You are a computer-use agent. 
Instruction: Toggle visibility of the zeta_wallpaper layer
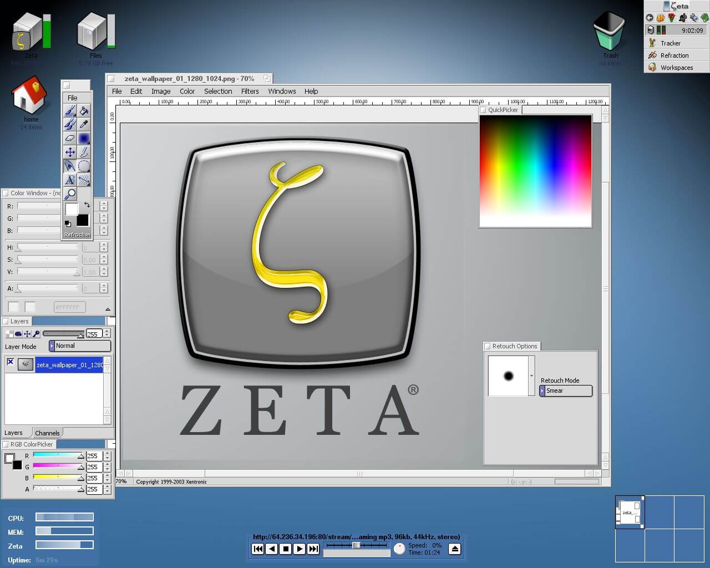point(10,362)
